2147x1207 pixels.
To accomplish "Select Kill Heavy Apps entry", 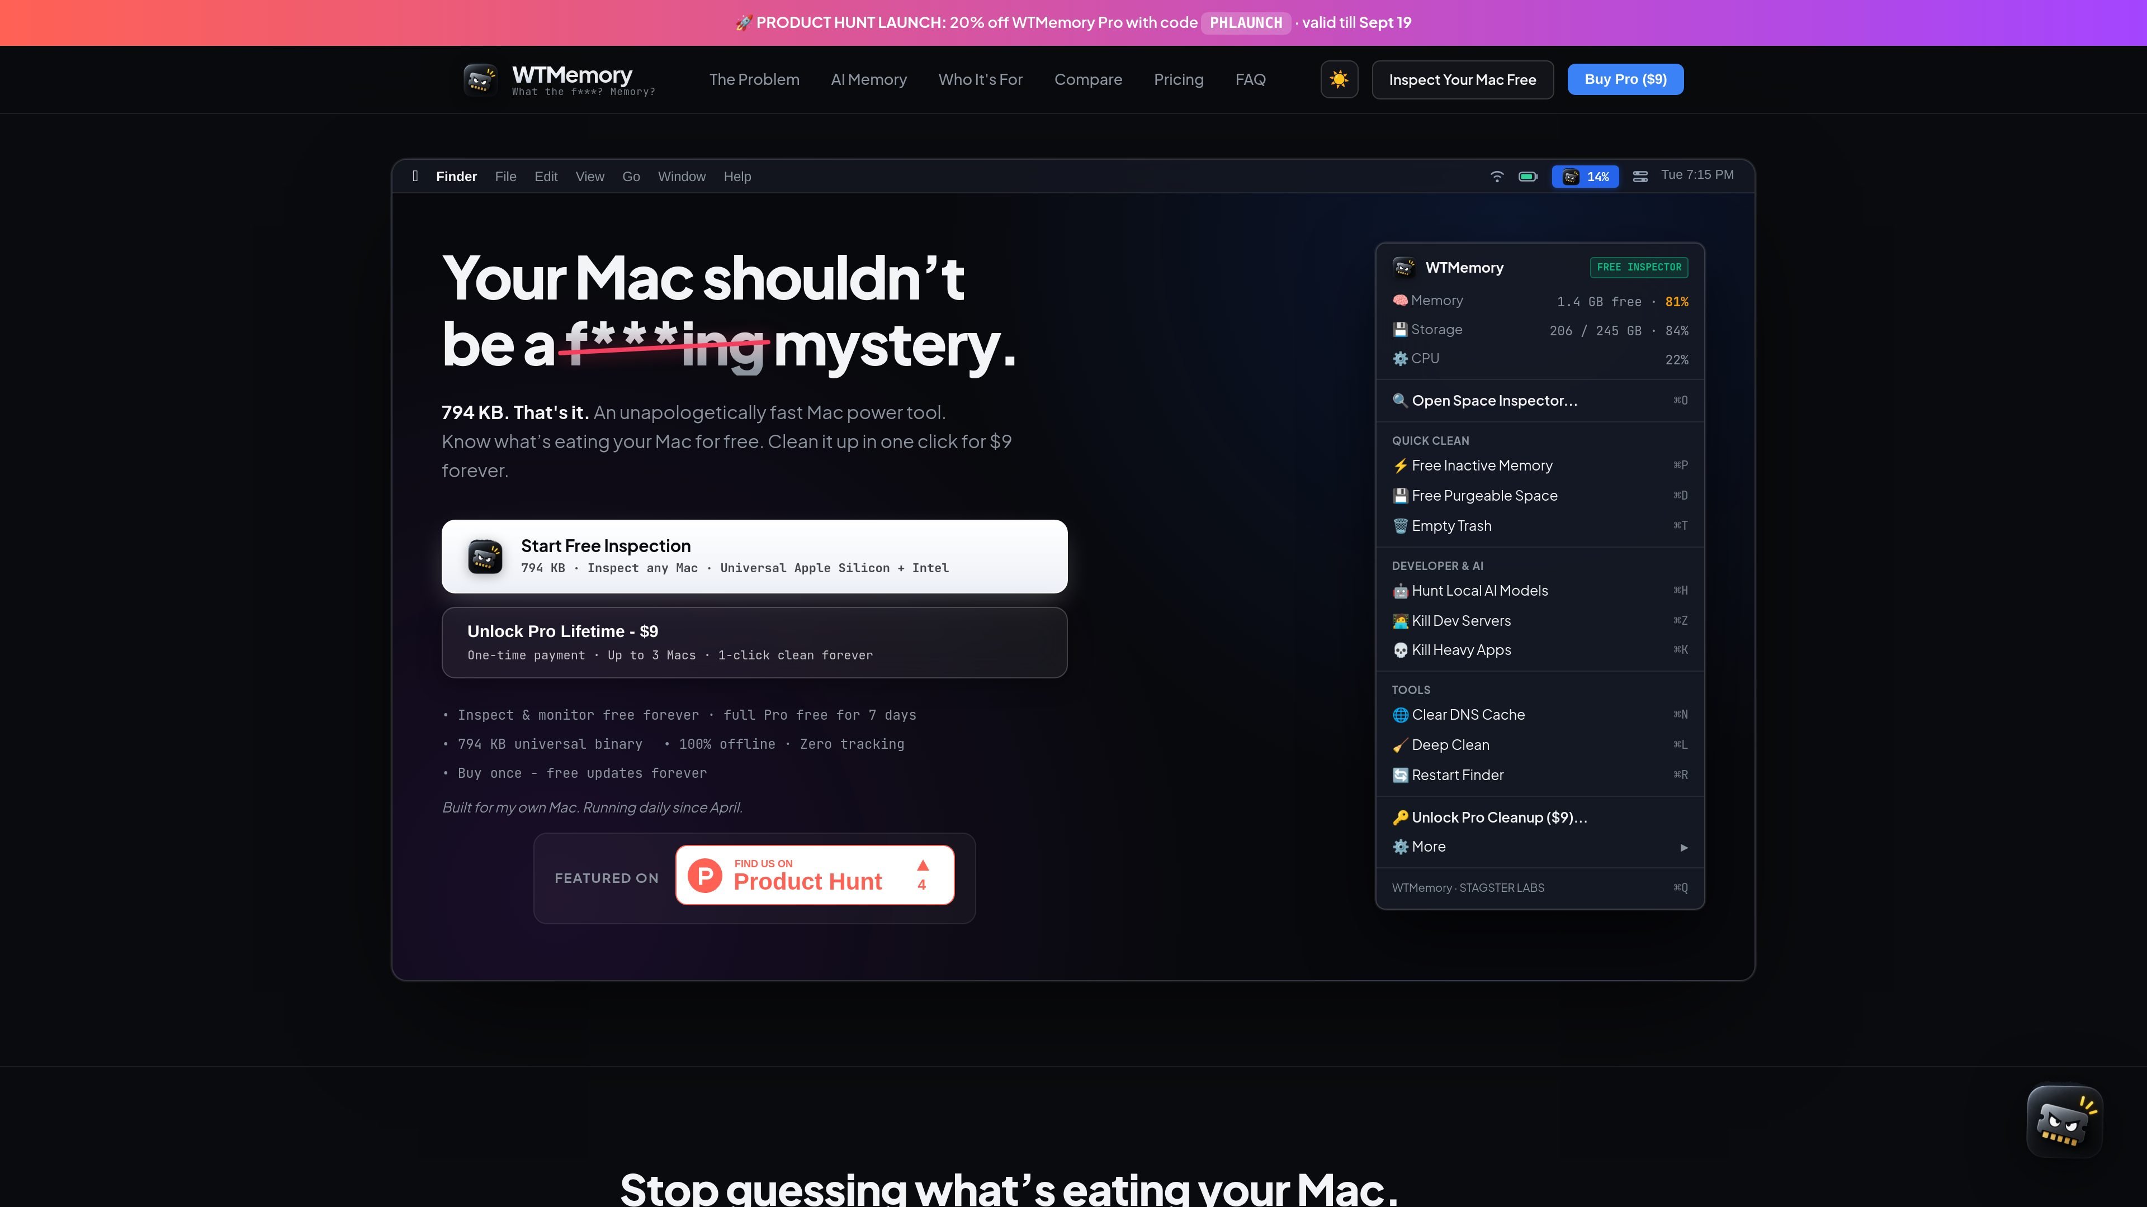I will point(1540,650).
